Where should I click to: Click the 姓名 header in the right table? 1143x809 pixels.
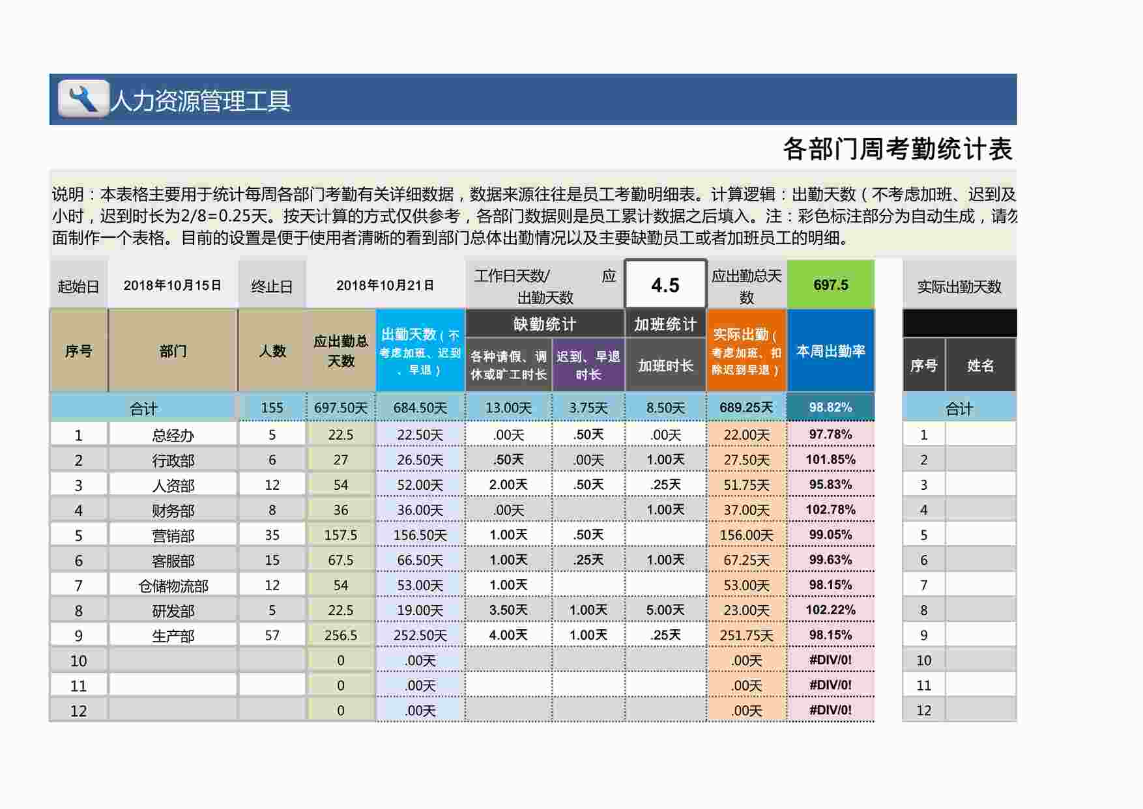981,365
